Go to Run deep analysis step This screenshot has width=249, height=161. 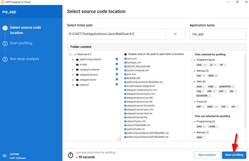click(x=25, y=59)
